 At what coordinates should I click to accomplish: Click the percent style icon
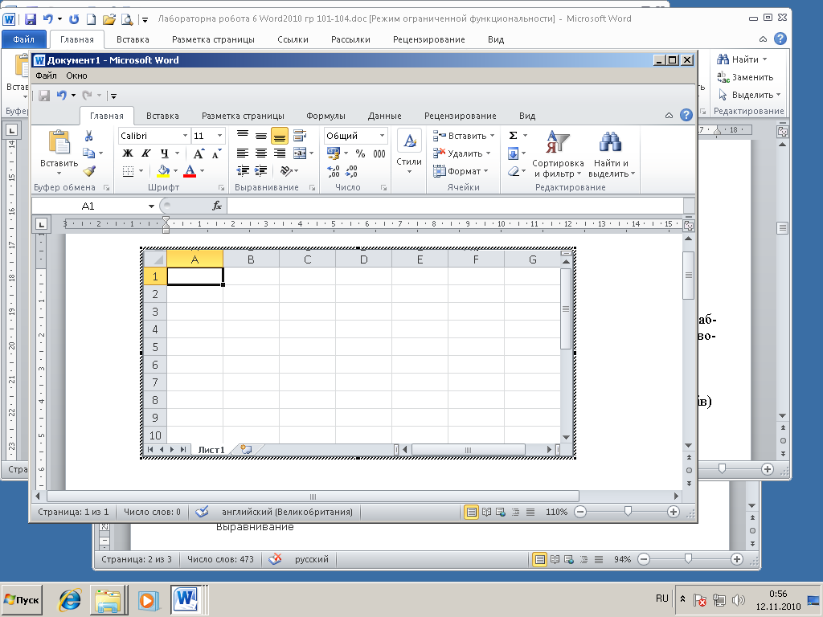(360, 153)
